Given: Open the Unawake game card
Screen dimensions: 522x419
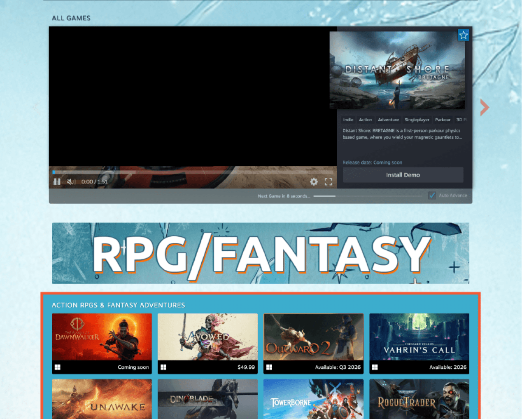Looking at the screenshot, I should [102, 399].
